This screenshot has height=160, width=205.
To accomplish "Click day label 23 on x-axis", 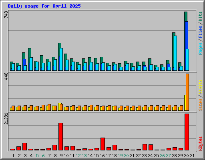I will click(x=144, y=156).
